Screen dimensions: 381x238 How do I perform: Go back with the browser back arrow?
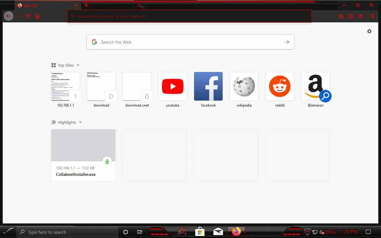(x=9, y=16)
